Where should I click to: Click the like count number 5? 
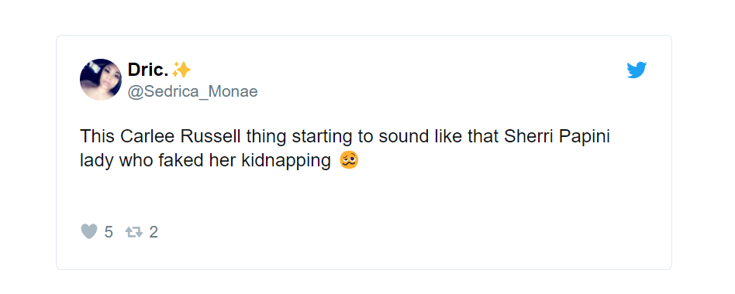pyautogui.click(x=109, y=232)
